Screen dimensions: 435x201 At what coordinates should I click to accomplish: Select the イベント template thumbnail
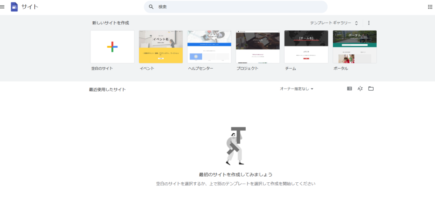161,47
